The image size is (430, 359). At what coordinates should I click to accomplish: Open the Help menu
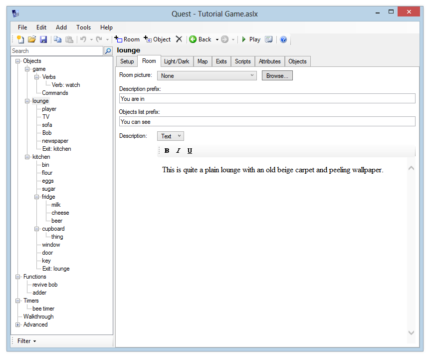click(106, 27)
